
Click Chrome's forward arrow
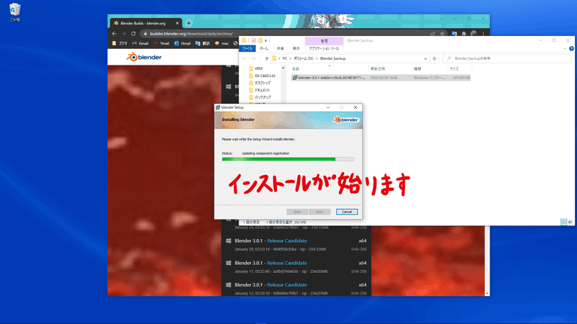point(123,33)
